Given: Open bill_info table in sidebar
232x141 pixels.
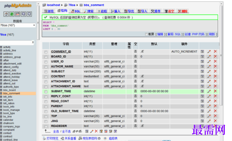Looking at the screenshot, I should [x=8, y=97].
